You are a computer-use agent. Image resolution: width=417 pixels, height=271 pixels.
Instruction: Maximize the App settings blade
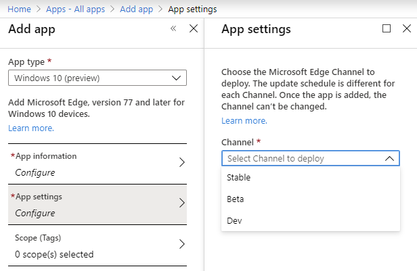(x=387, y=28)
